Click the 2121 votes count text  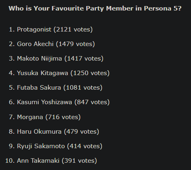[73, 29]
